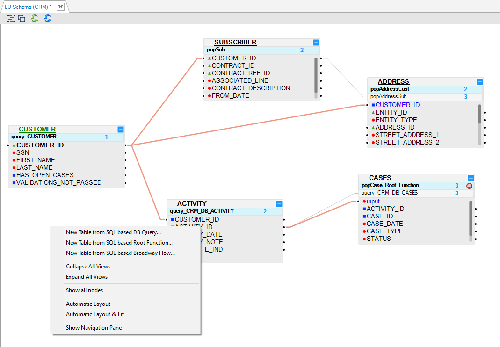Collapse the ADDRESS table view
Screen dimensions: 500x347
click(479, 81)
